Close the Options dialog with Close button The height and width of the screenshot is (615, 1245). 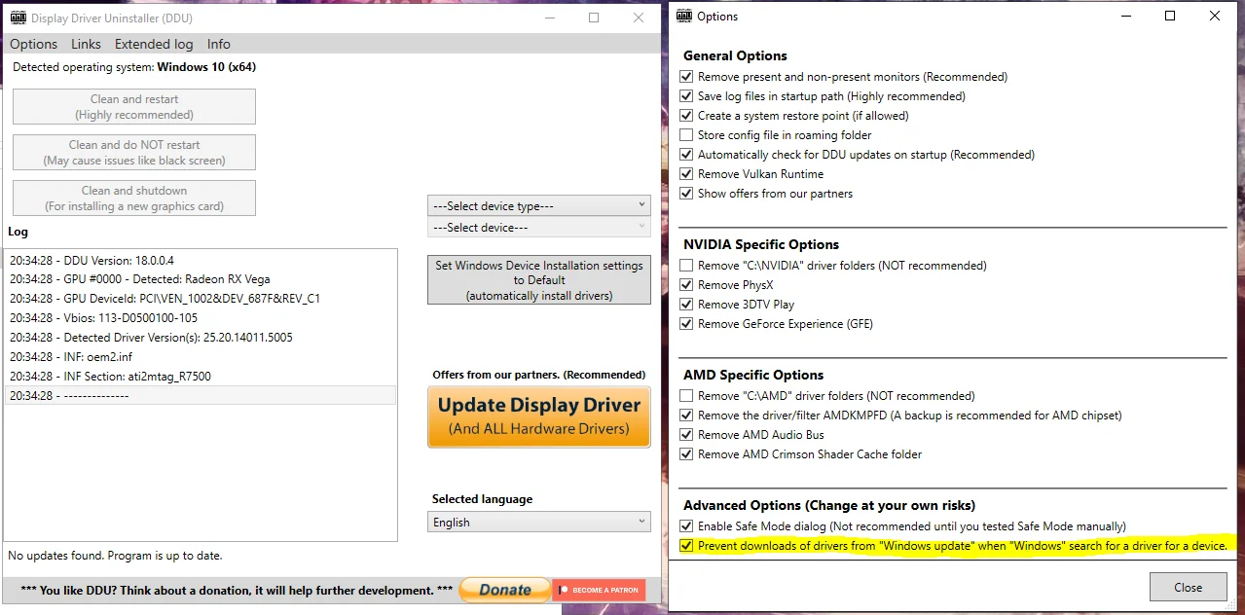(1188, 587)
